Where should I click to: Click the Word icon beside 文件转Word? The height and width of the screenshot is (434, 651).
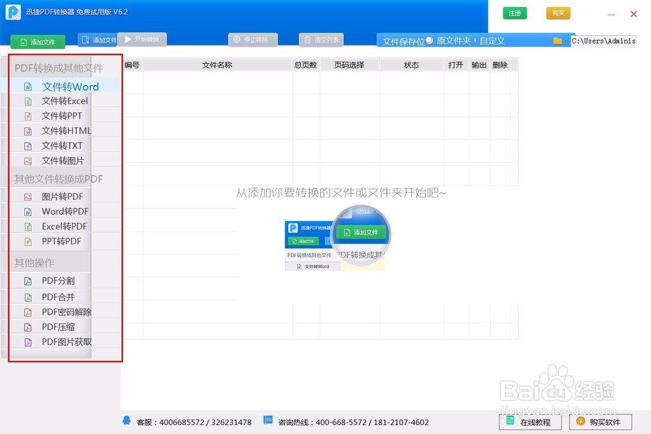click(x=28, y=87)
